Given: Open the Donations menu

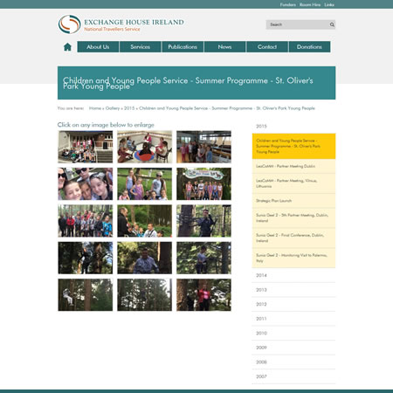Looking at the screenshot, I should tap(309, 47).
